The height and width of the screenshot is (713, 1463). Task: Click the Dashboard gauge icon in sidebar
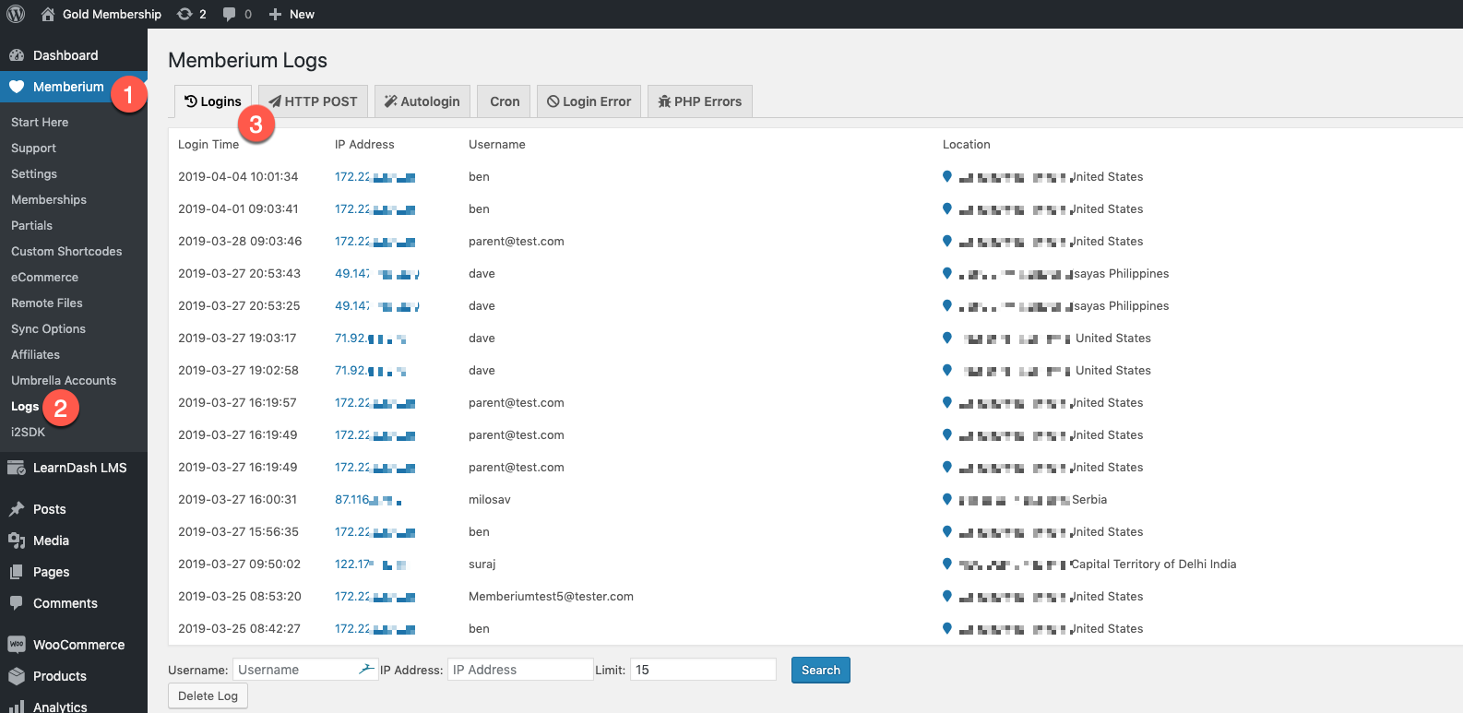tap(17, 55)
